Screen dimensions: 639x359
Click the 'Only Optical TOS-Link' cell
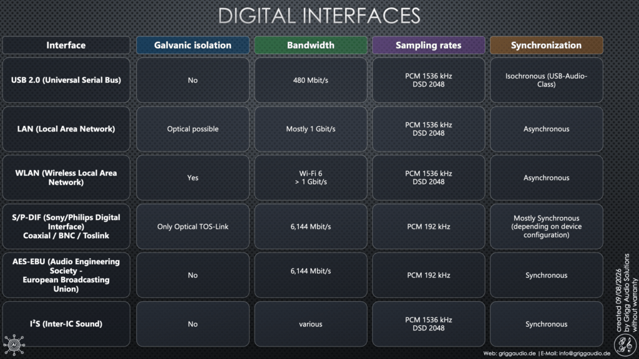(193, 226)
